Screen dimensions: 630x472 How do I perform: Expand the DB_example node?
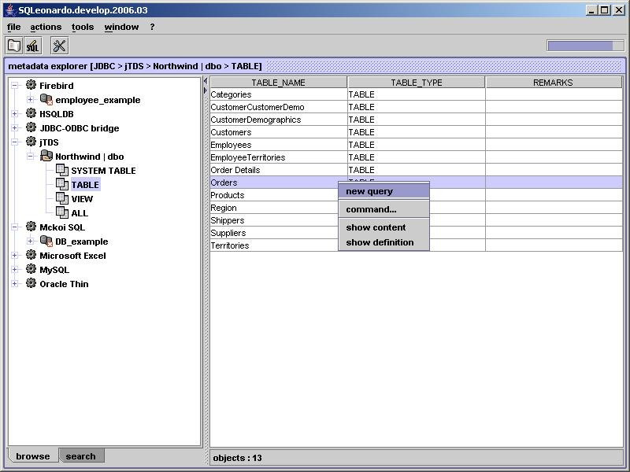(x=30, y=241)
